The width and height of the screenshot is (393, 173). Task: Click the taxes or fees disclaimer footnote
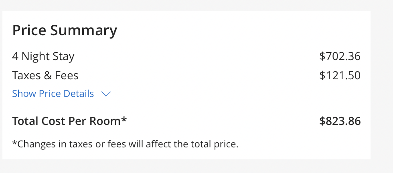(125, 144)
